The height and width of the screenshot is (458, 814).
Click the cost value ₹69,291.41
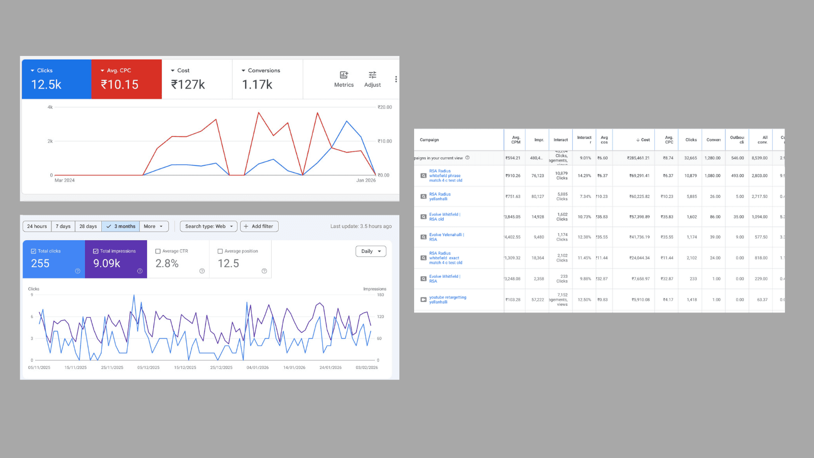click(639, 176)
